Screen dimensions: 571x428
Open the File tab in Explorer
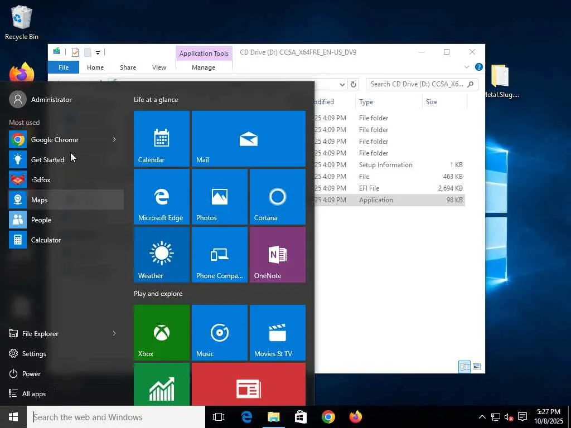[64, 67]
